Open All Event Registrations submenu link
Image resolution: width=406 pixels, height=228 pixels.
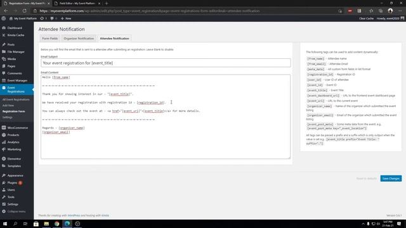(x=16, y=99)
